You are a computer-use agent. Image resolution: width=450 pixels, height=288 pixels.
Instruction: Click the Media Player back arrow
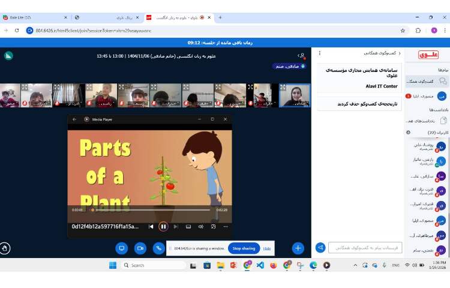[x=74, y=119]
